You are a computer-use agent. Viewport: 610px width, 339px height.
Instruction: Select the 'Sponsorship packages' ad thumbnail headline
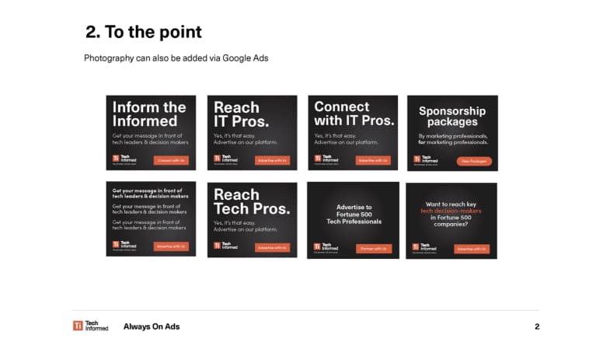click(x=452, y=117)
